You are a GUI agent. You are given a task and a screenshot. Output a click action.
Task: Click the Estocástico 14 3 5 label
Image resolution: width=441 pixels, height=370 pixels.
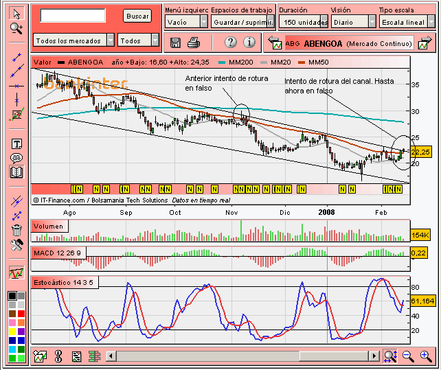point(65,282)
